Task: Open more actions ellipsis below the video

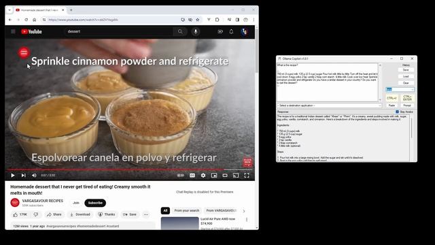Action: (146, 214)
